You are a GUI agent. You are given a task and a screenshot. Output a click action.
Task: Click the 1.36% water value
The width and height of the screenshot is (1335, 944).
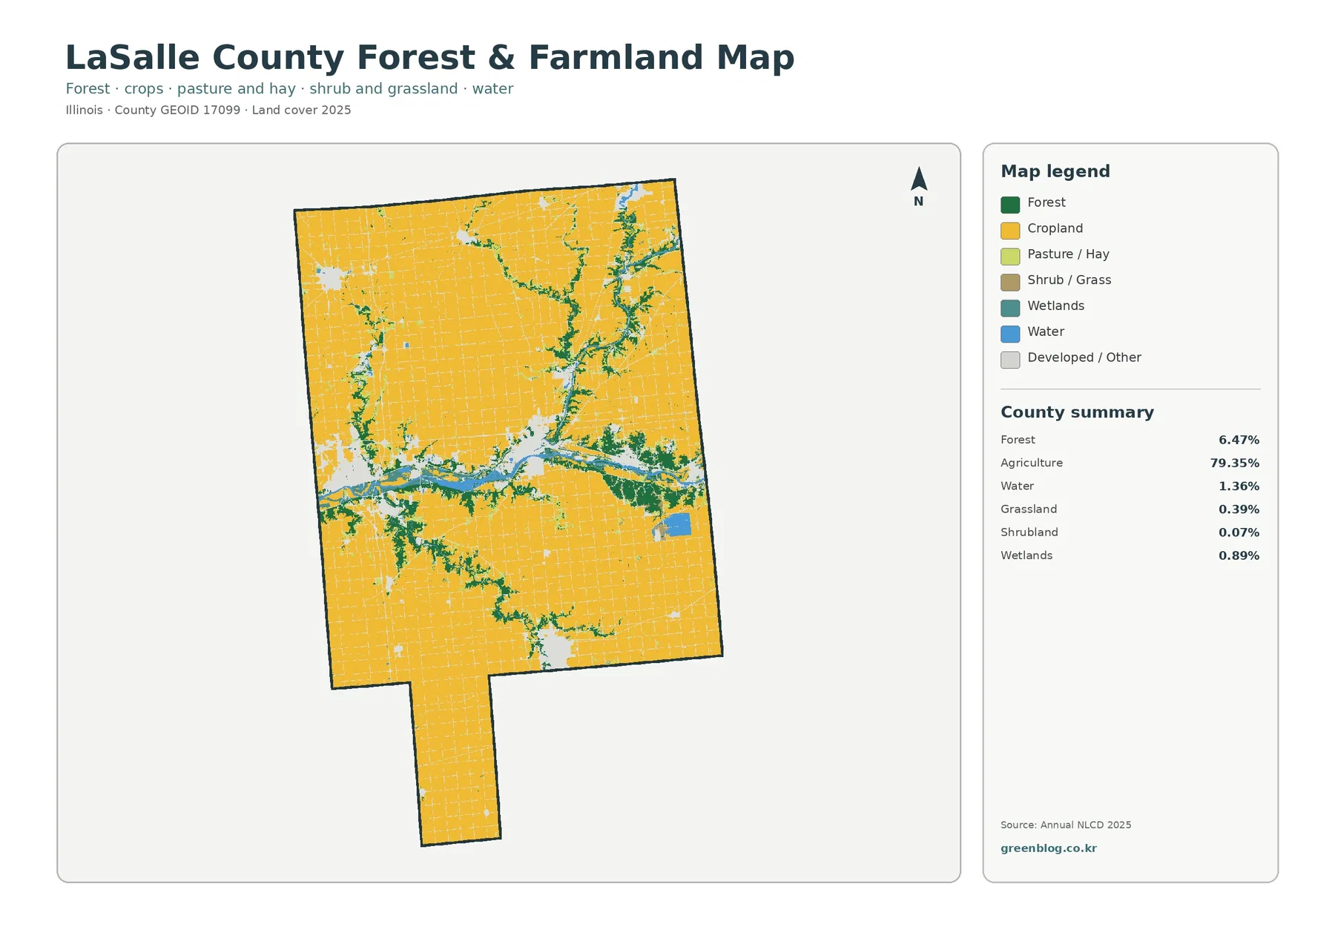[x=1239, y=486]
